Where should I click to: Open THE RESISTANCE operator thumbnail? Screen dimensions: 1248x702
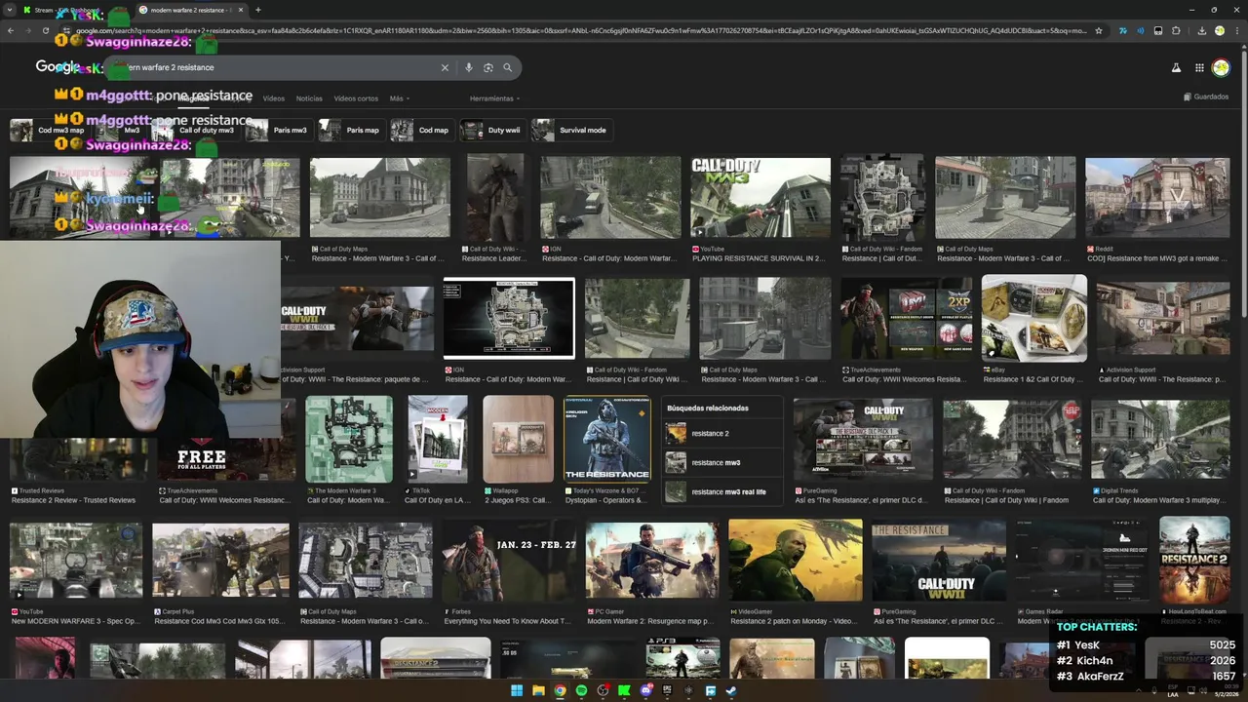[x=607, y=439]
